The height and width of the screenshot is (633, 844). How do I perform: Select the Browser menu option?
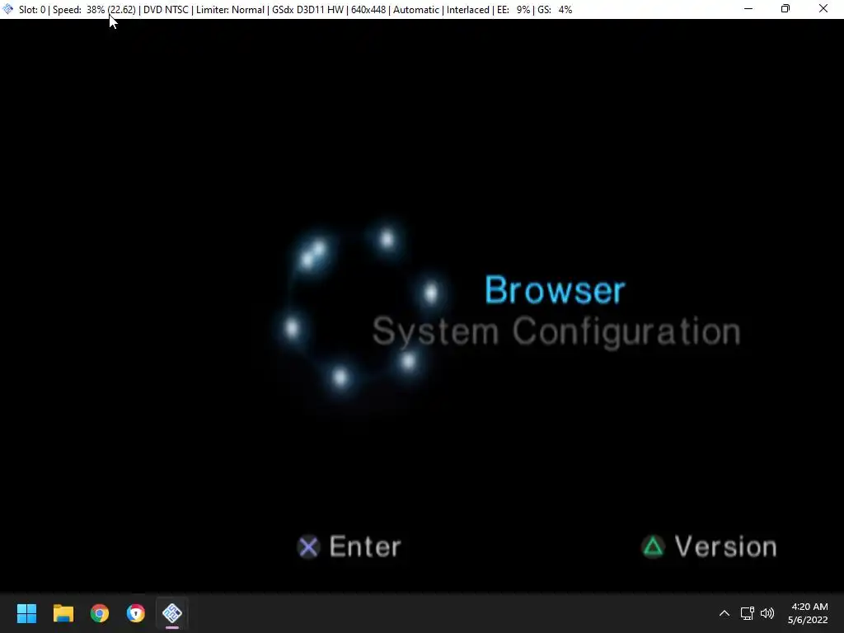coord(555,290)
